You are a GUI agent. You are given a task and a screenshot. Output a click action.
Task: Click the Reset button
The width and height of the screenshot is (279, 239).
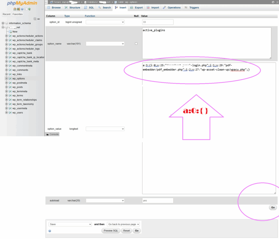point(126,231)
